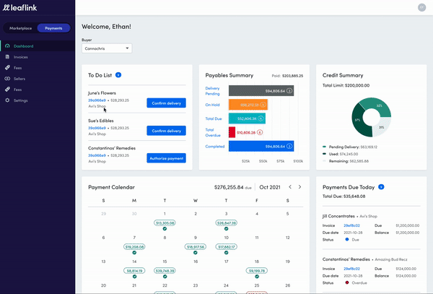Click the Payments Due Today count badge

(381, 187)
